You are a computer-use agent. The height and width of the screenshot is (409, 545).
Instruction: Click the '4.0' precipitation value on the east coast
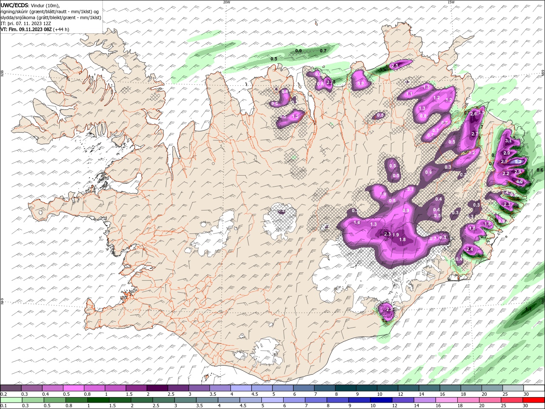[519, 181]
